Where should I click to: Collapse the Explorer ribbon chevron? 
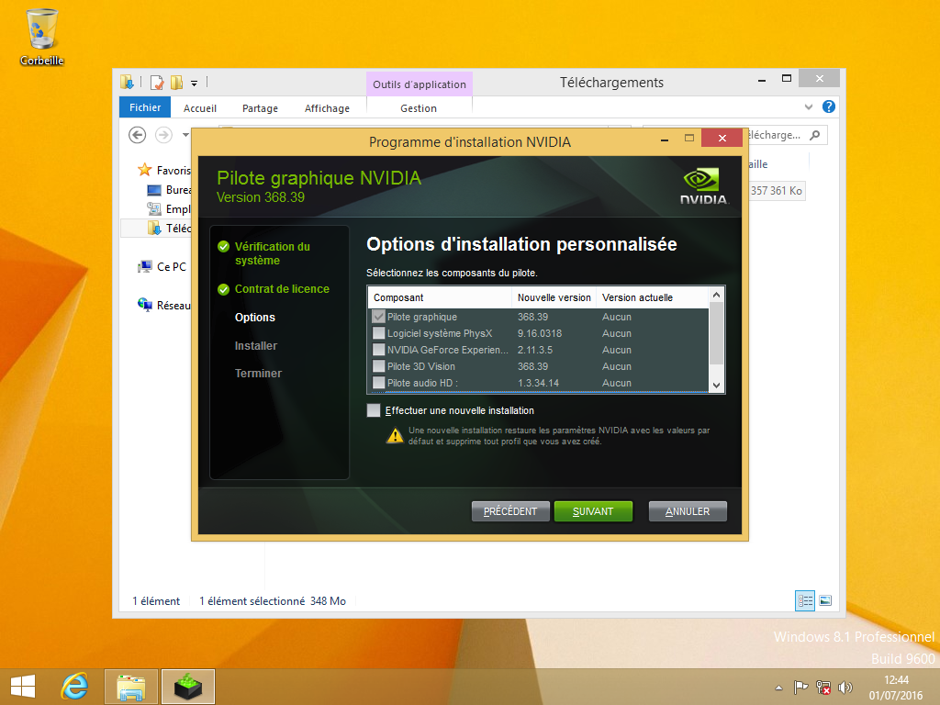point(809,106)
